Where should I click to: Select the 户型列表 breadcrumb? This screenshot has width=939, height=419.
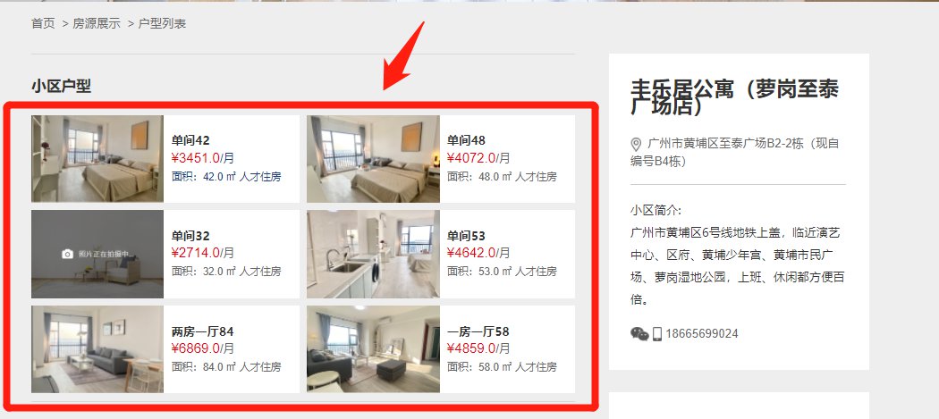[x=162, y=24]
